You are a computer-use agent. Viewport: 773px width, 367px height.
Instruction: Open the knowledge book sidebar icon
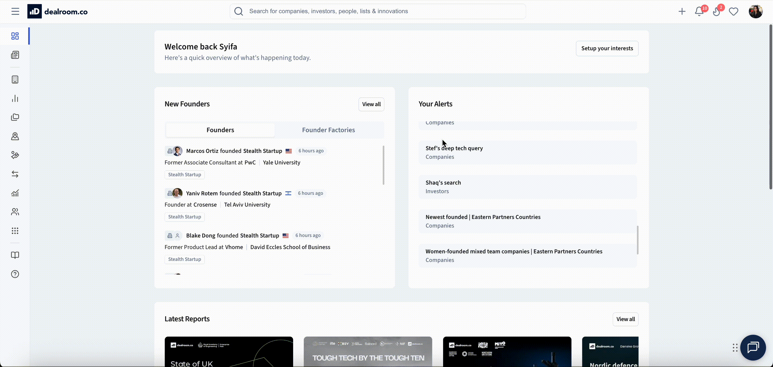(15, 255)
